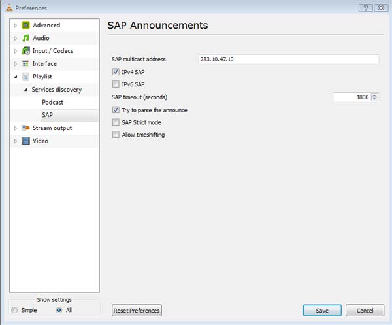This screenshot has height=325, width=392.
Task: Select the All settings radio button
Action: (59, 310)
